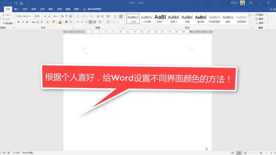Click the justify alignment icon

point(90,22)
